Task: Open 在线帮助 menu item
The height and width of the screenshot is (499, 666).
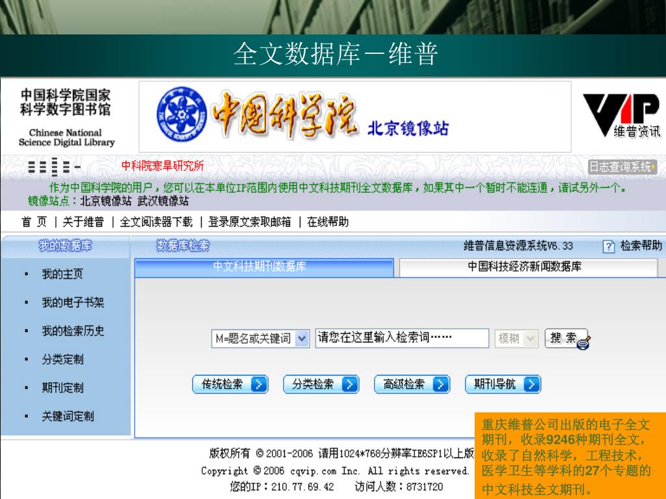Action: click(x=328, y=222)
